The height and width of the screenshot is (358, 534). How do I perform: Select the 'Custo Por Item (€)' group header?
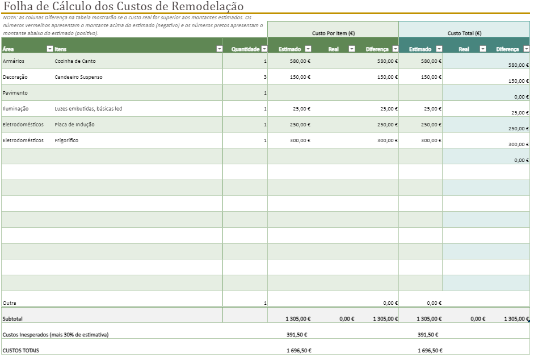pyautogui.click(x=334, y=33)
